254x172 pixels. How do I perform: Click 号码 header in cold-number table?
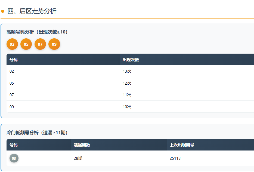(14, 145)
